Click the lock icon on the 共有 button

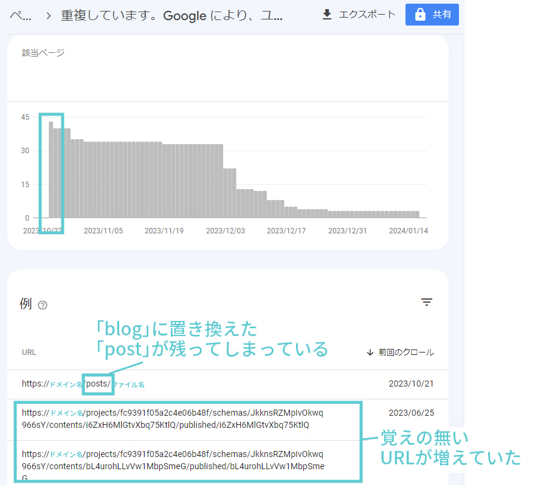[419, 15]
